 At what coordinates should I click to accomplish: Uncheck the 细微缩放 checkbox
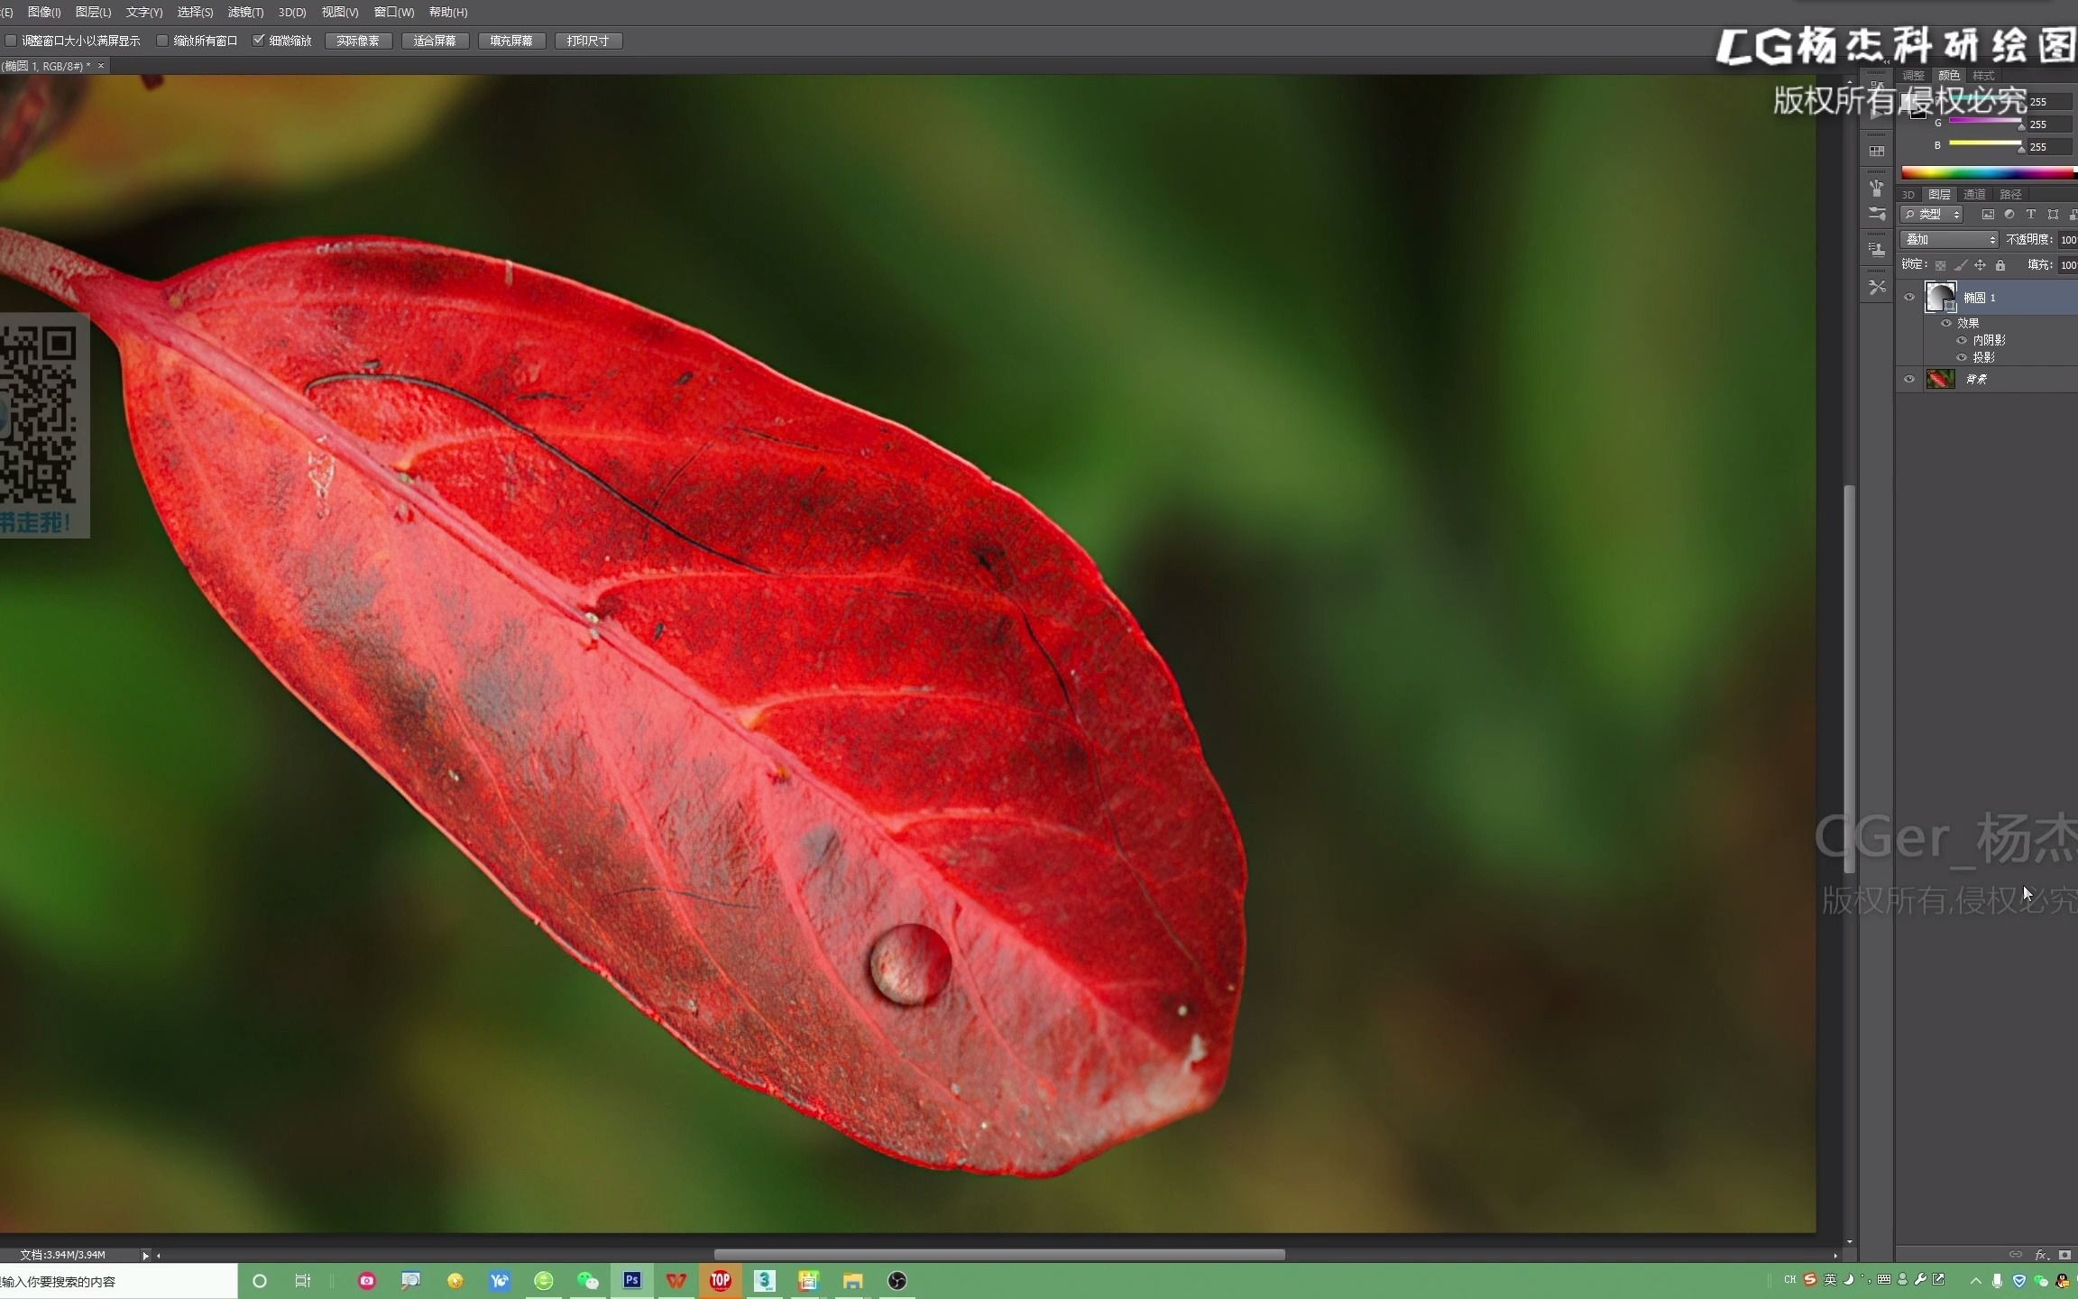coord(259,41)
